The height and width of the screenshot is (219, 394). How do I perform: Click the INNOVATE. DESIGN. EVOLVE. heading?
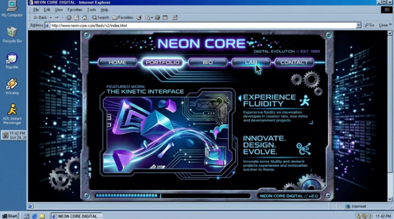[x=264, y=145]
